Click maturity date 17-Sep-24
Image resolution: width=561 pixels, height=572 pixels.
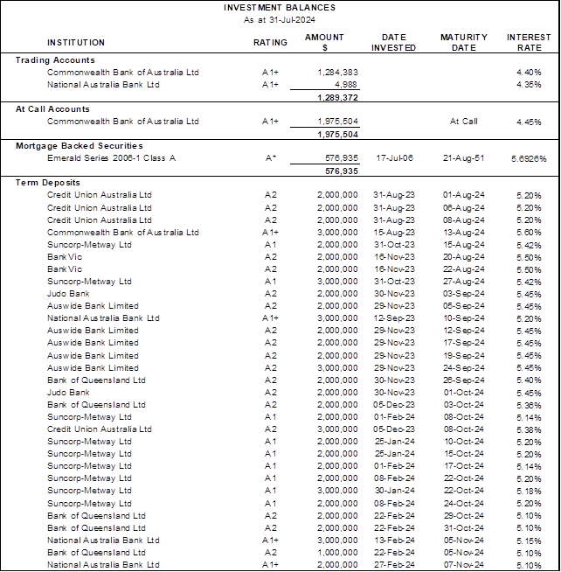(x=464, y=343)
